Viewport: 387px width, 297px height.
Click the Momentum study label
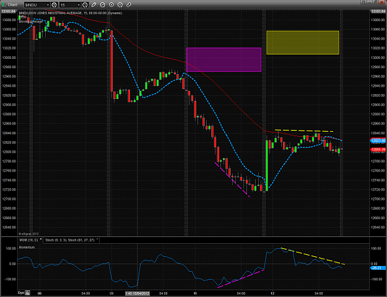tap(27, 247)
